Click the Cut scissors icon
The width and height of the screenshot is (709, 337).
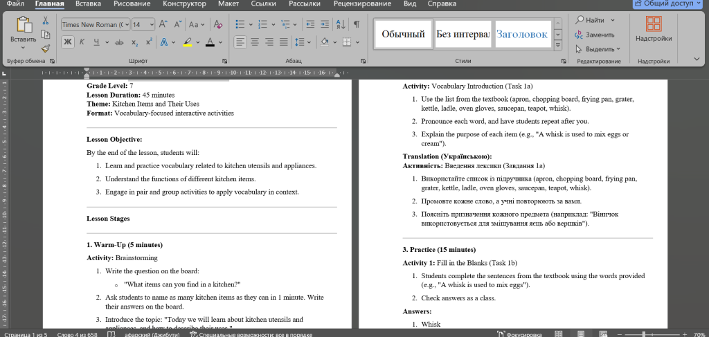46,21
